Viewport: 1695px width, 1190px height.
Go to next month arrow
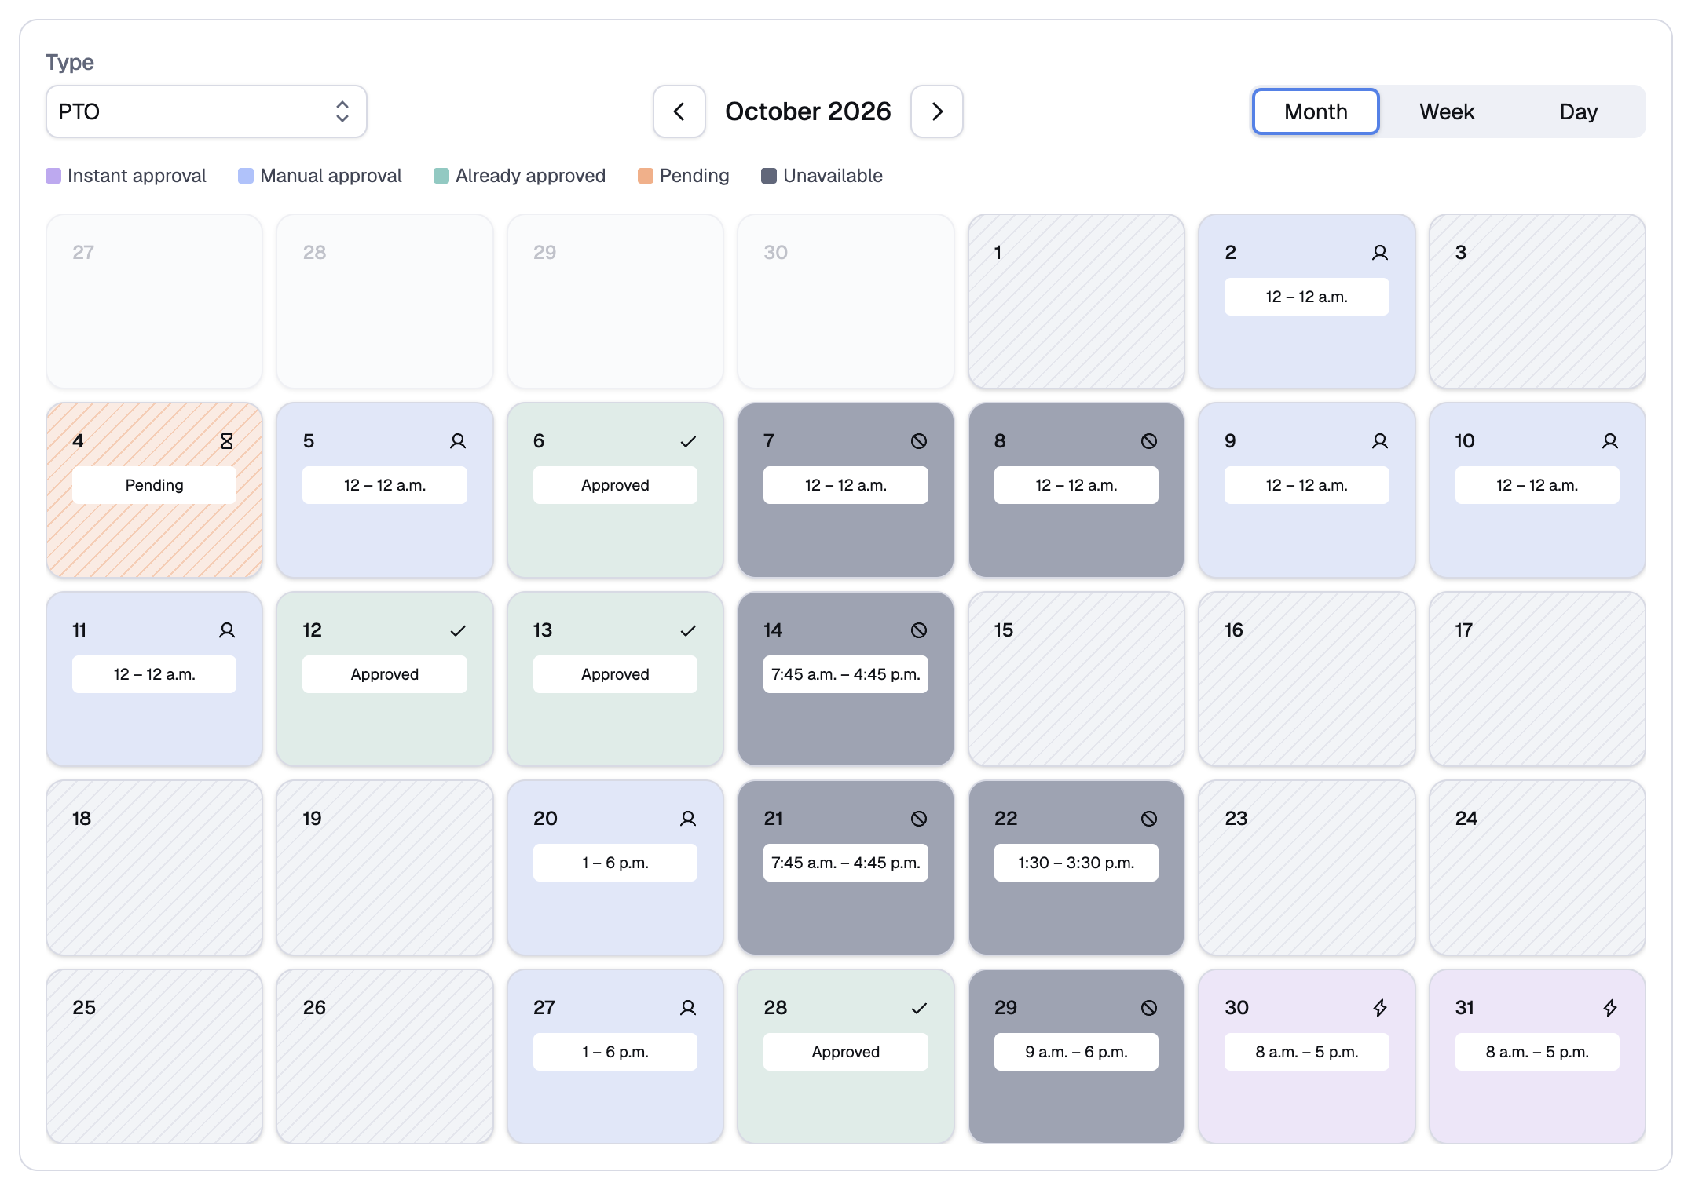(936, 111)
